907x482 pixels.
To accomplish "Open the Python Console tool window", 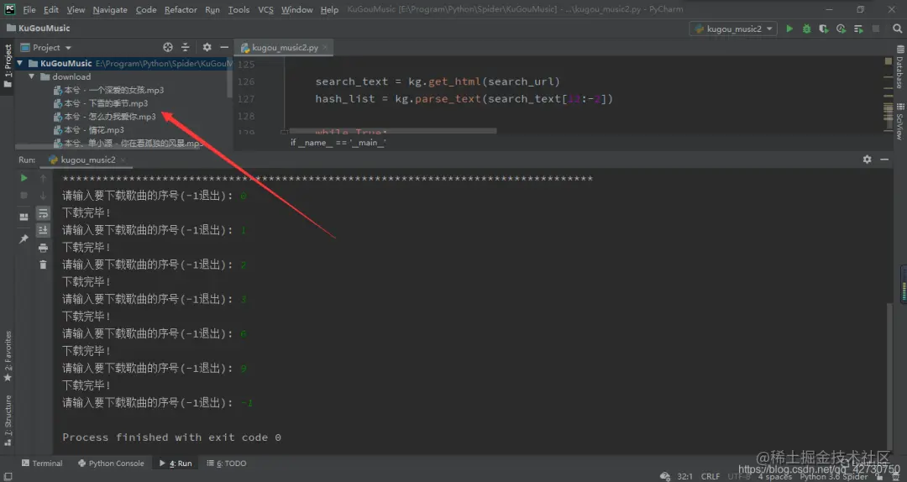I will click(x=111, y=464).
